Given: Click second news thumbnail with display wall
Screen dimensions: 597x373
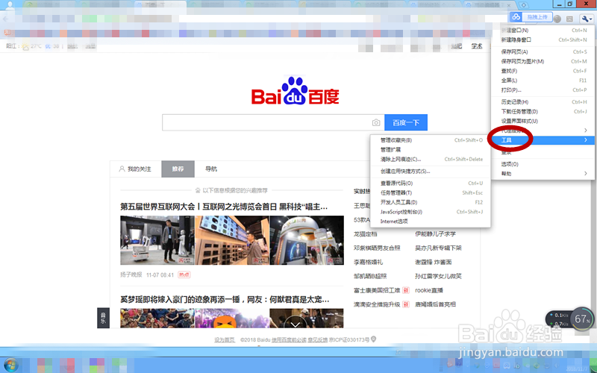Looking at the screenshot, I should pyautogui.click(x=232, y=240).
